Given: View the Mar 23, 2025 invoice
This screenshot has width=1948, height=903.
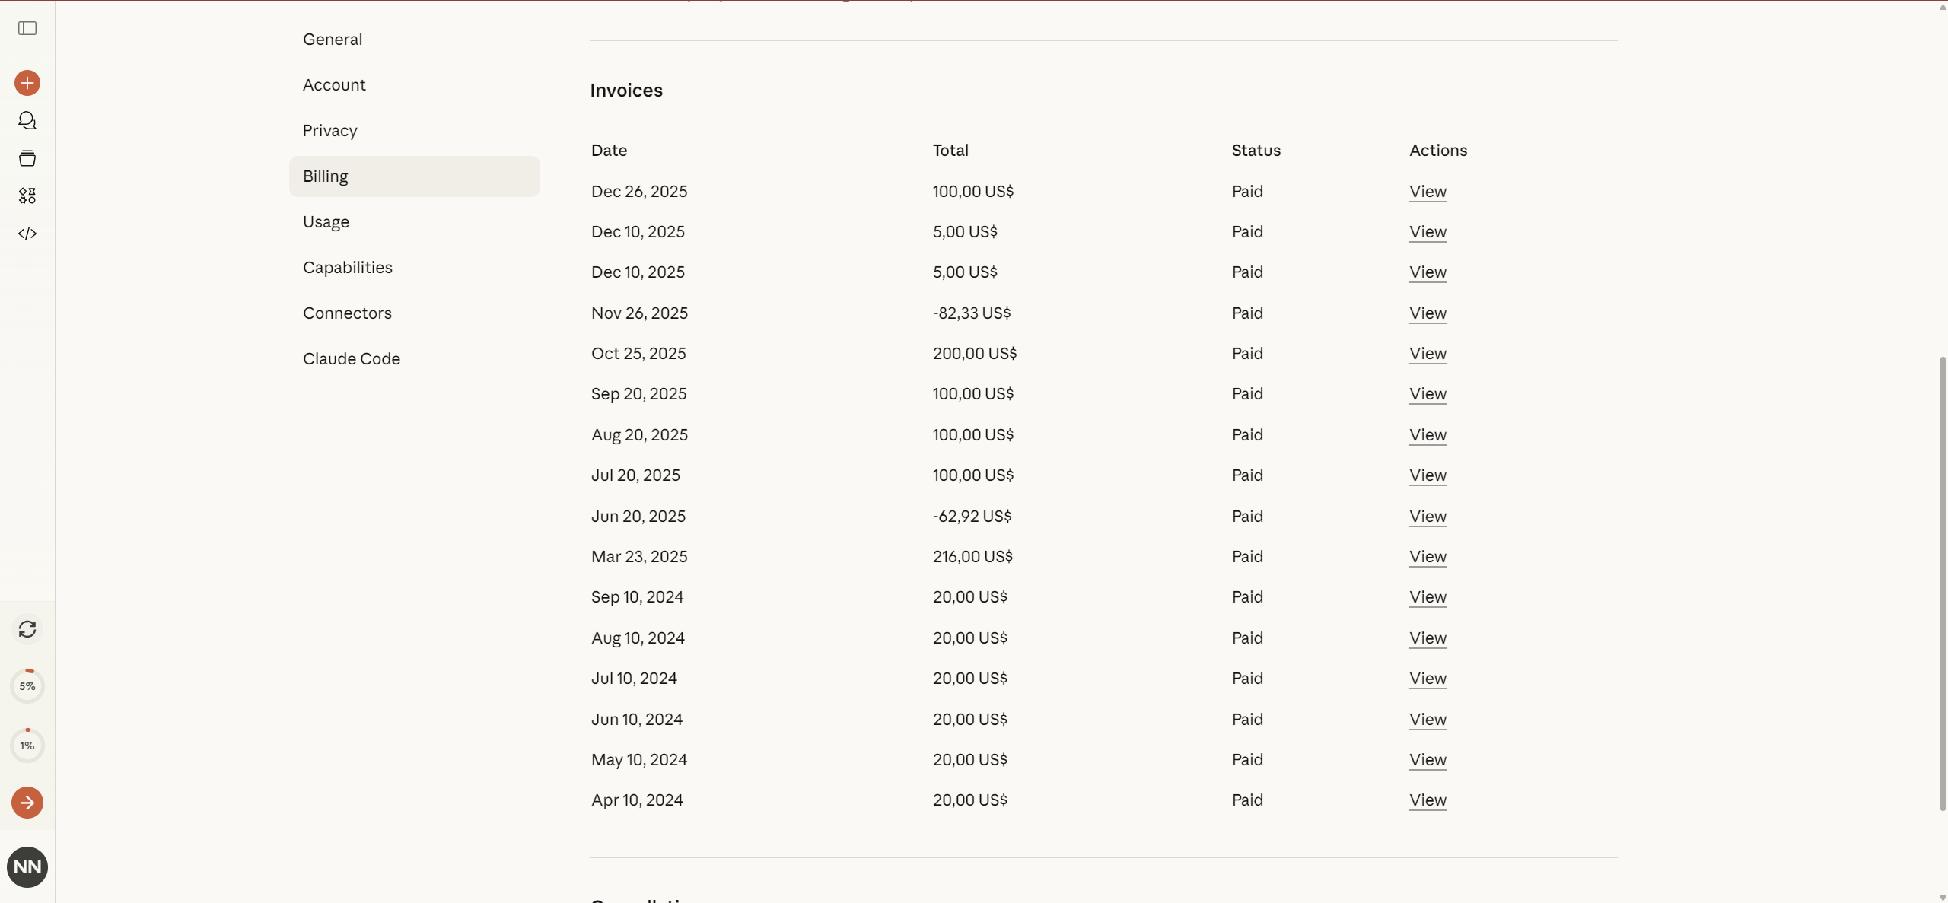Looking at the screenshot, I should (x=1427, y=557).
